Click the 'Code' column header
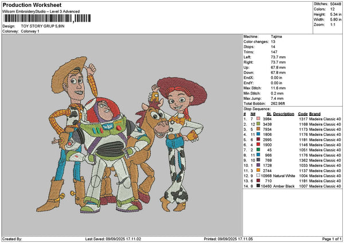 (303, 114)
